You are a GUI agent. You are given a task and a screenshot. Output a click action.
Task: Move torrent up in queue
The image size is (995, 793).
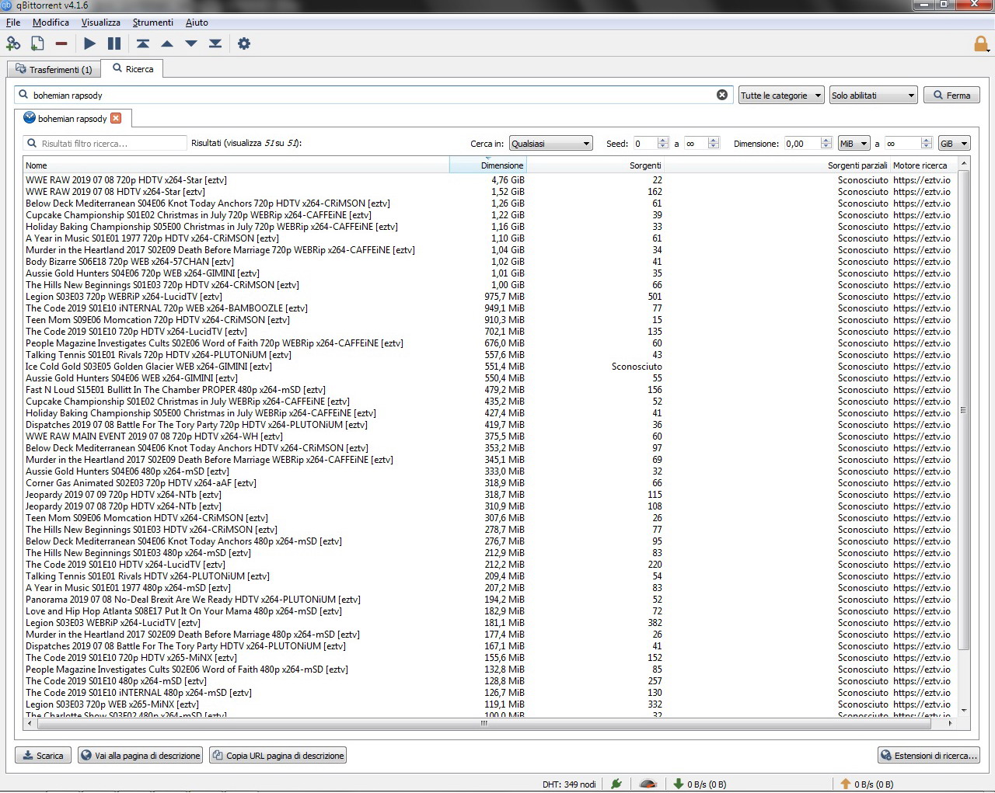click(x=167, y=43)
